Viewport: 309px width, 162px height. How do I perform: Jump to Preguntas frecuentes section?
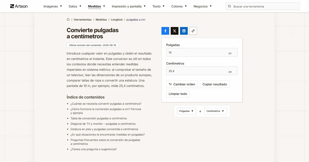(105, 142)
